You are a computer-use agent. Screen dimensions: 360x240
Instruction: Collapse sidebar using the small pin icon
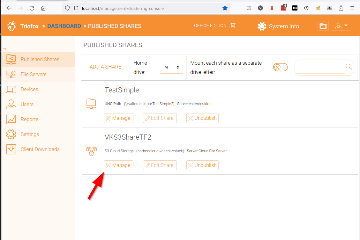click(5, 49)
